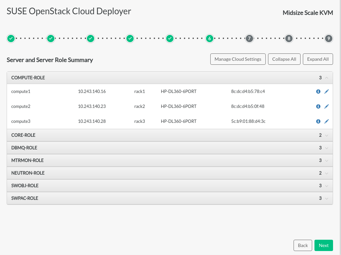Edit the compute1 server entry

pos(326,91)
